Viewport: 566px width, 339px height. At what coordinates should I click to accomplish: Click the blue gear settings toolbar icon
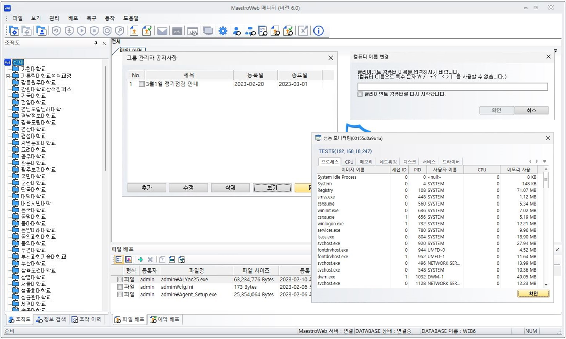click(223, 31)
